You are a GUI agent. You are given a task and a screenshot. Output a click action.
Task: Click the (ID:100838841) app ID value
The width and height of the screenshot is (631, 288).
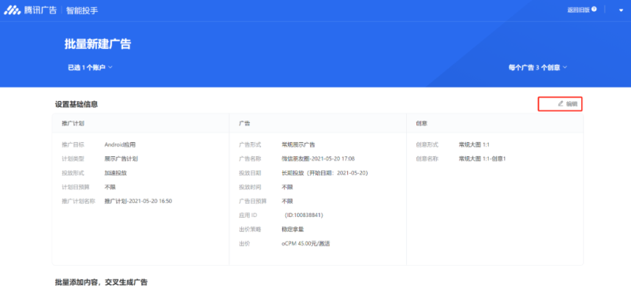304,215
